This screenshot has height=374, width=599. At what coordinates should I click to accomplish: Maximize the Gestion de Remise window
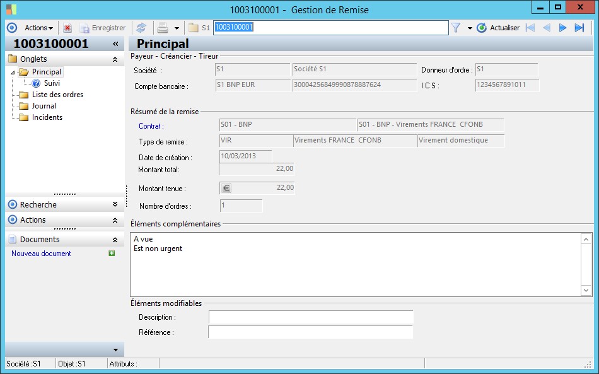point(558,7)
